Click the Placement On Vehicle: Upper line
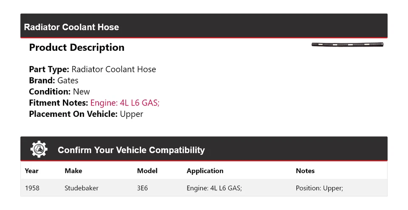This screenshot has width=408, height=210. (86, 114)
